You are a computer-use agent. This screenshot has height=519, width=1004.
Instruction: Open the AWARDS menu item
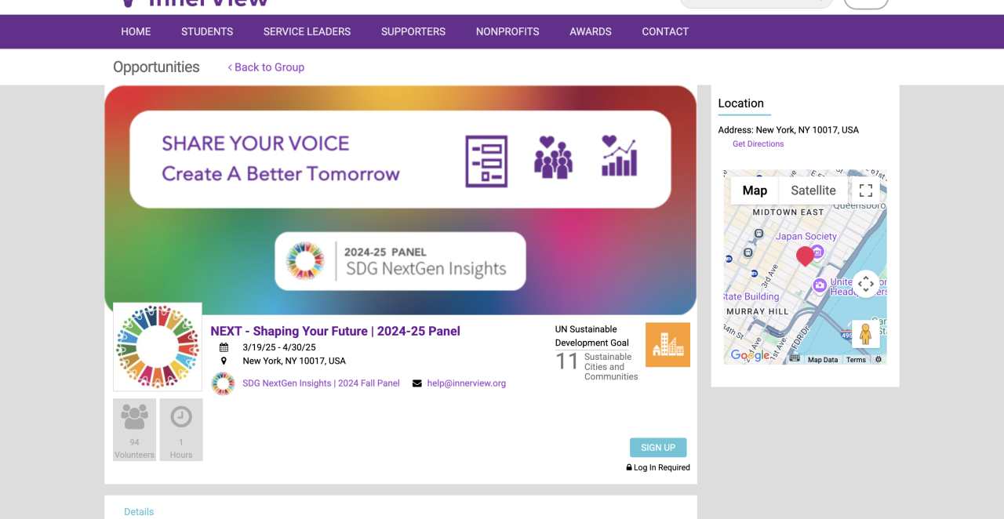[591, 31]
